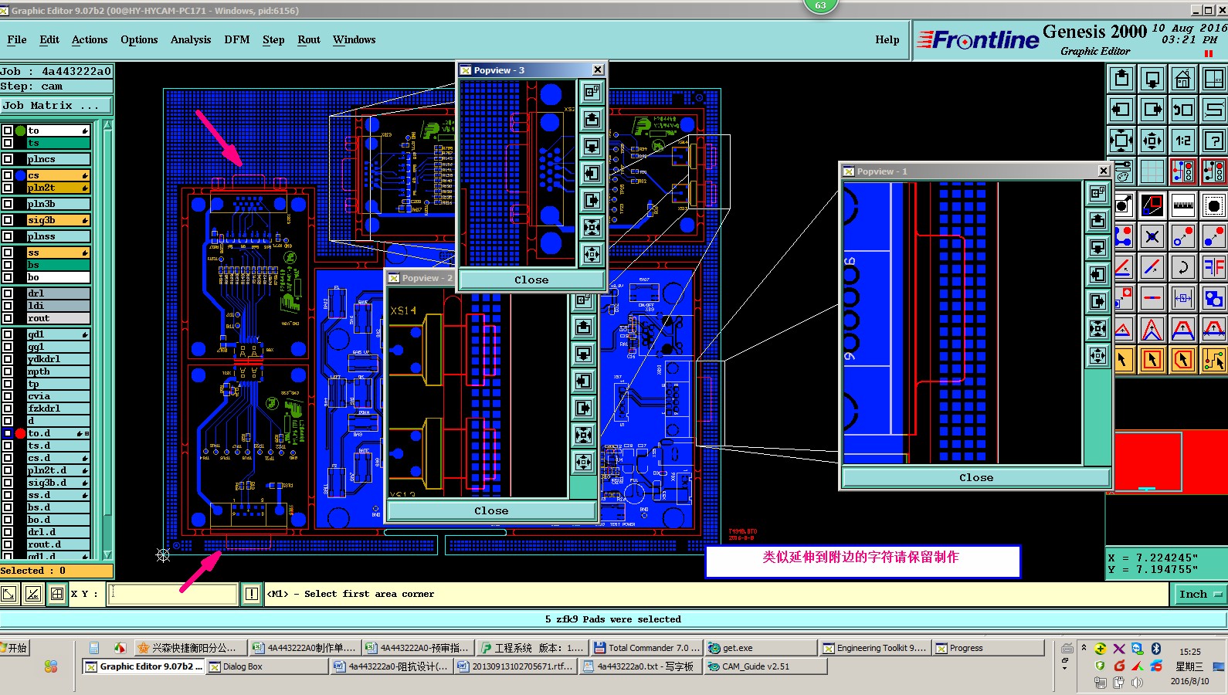Toggle checkbox for layer 'to.d'
The image size is (1228, 695).
(8, 433)
